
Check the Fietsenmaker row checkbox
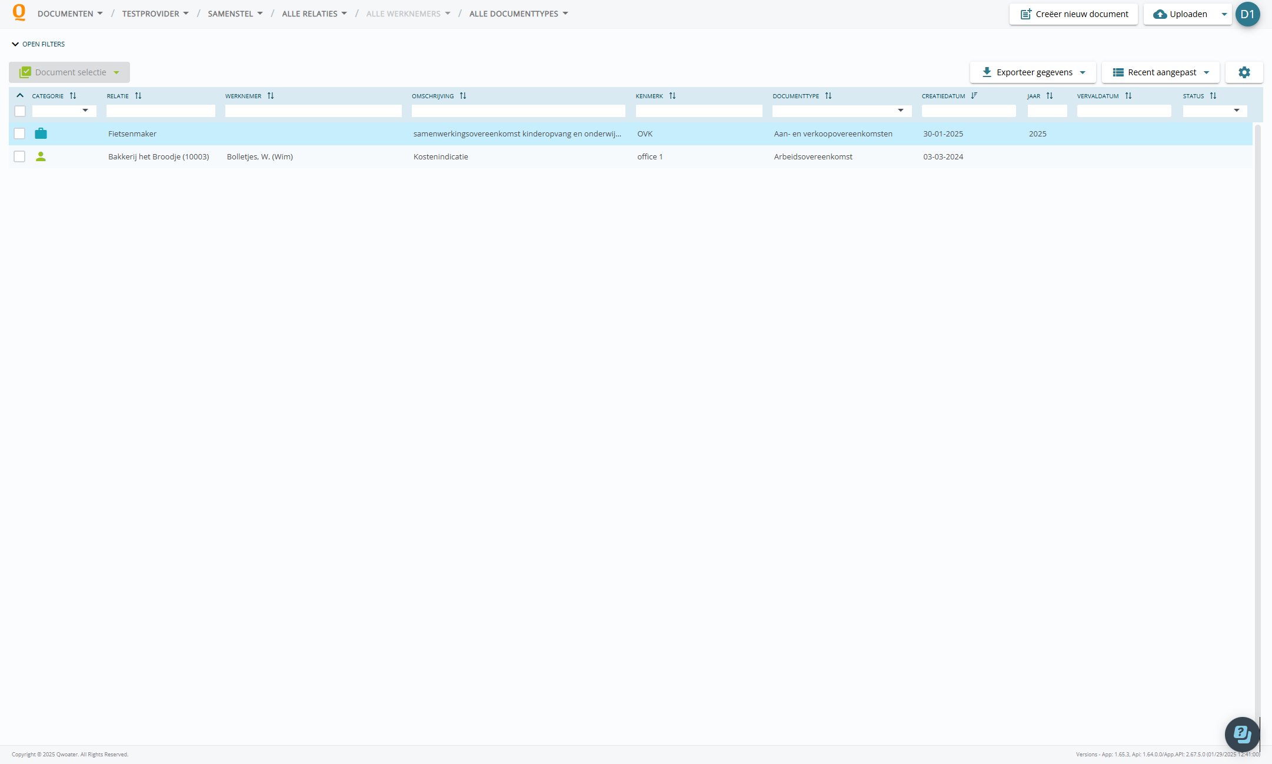(x=19, y=134)
